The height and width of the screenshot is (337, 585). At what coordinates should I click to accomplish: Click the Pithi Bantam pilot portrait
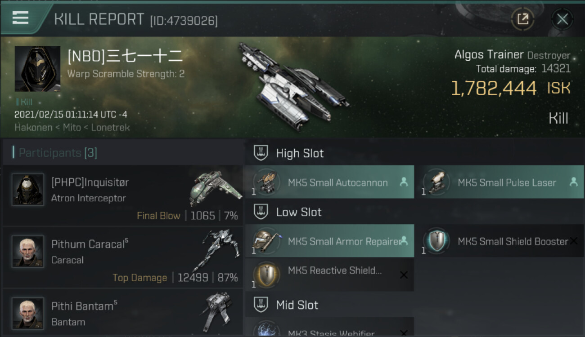28,313
